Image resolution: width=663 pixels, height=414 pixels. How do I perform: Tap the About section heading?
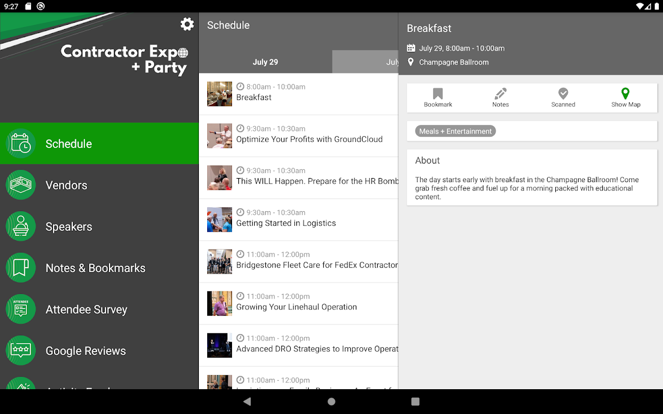427,160
